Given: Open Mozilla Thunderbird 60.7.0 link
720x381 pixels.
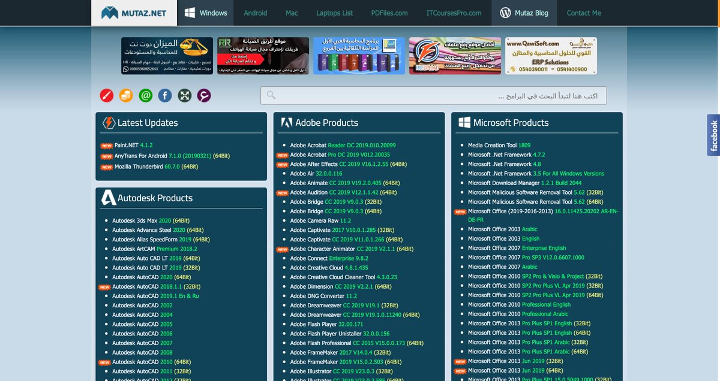Looking at the screenshot, I should coord(156,167).
